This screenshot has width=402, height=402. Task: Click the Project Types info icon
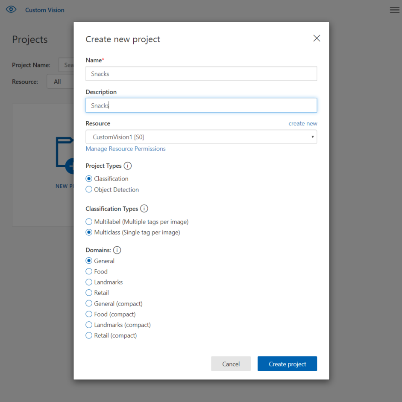(x=128, y=166)
